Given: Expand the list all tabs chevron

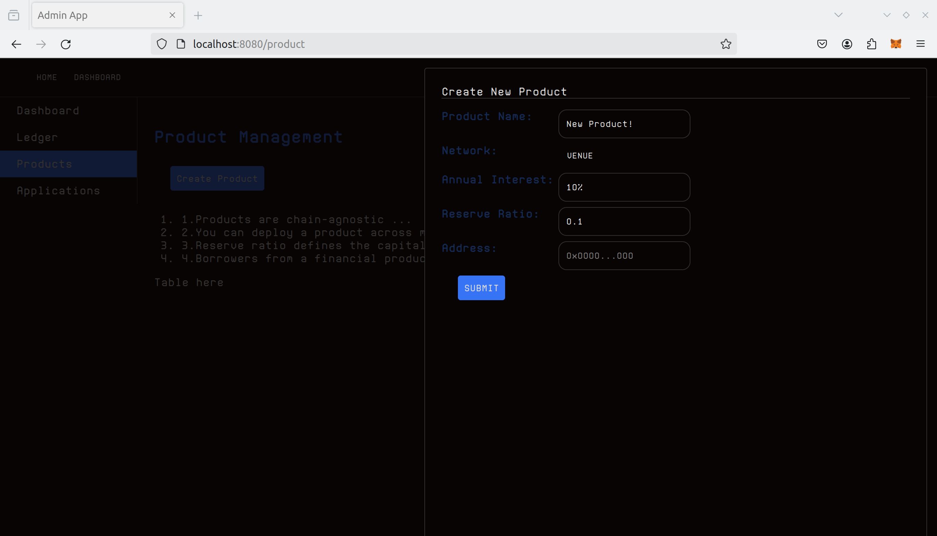Looking at the screenshot, I should pyautogui.click(x=839, y=15).
